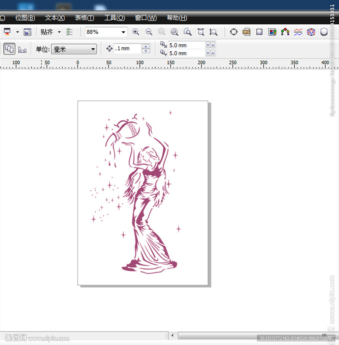Open the 文本(X) menu
This screenshot has width=339, height=345.
coord(55,18)
